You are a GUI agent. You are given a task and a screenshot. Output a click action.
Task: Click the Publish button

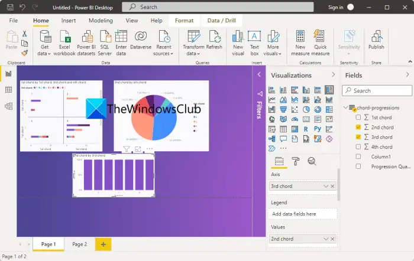click(376, 40)
